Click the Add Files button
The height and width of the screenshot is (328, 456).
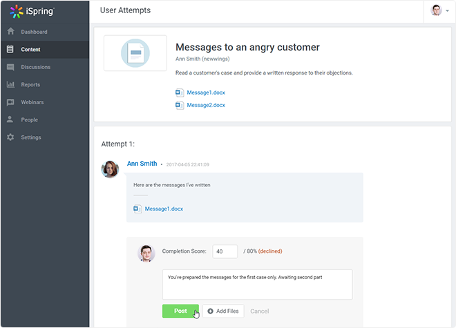coord(223,311)
